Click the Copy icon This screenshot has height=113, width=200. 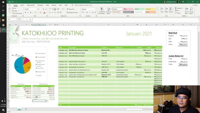[x=13, y=11]
